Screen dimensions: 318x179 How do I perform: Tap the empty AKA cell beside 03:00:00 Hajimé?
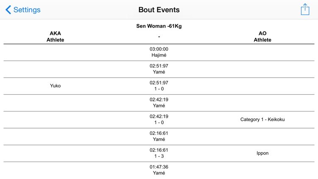coord(55,52)
